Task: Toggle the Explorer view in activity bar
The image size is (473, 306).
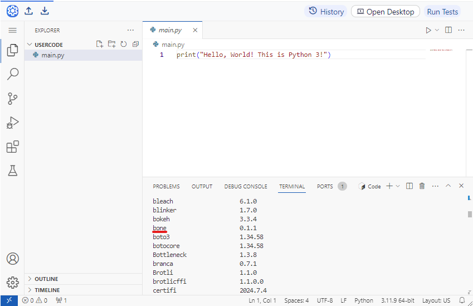Action: click(12, 50)
